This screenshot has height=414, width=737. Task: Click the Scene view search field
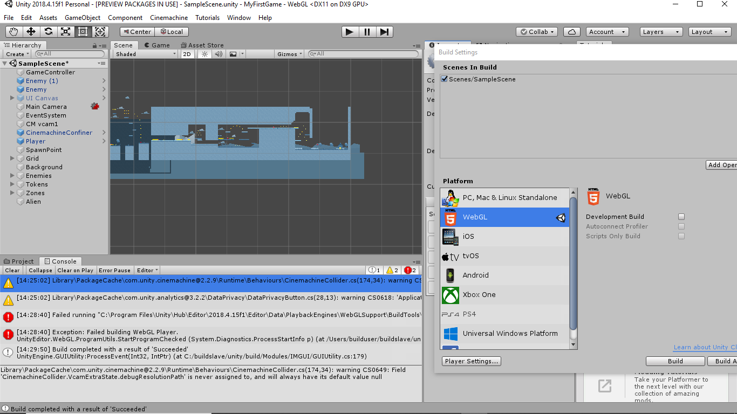364,54
